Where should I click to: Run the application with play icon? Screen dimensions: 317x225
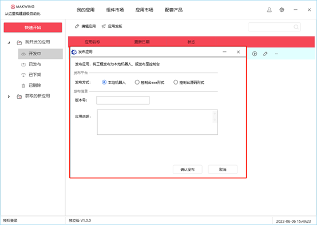tap(255, 54)
